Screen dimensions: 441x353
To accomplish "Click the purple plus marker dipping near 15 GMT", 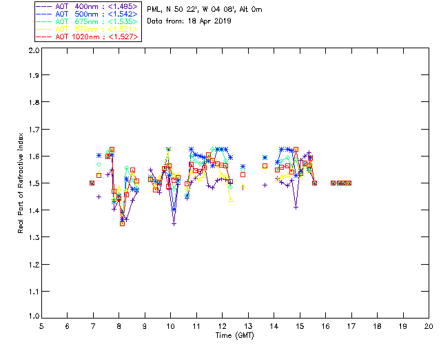I will (296, 208).
